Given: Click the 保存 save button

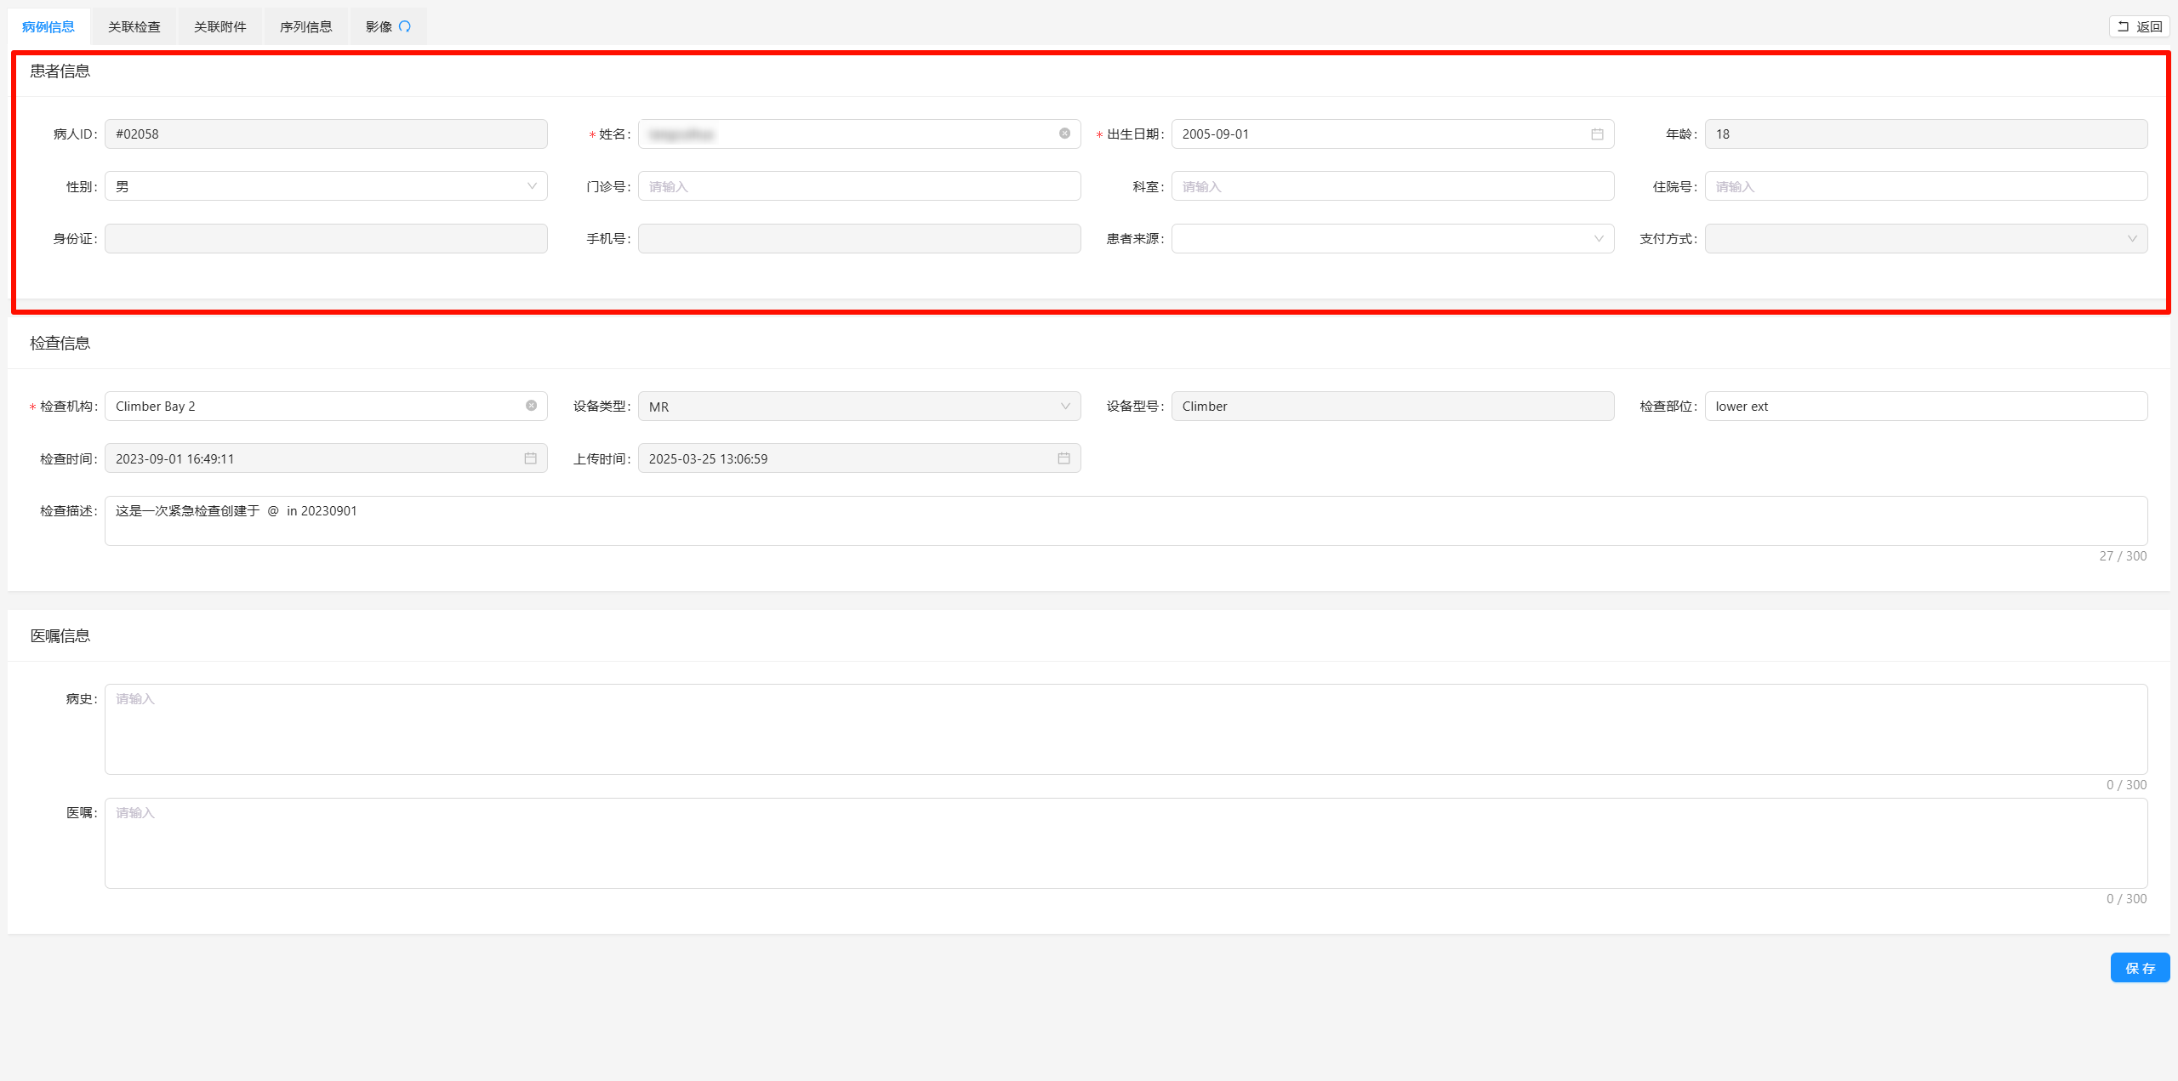Looking at the screenshot, I should (2140, 968).
